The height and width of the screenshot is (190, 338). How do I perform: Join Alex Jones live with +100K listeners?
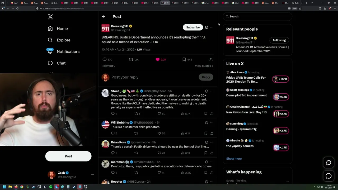[280, 79]
